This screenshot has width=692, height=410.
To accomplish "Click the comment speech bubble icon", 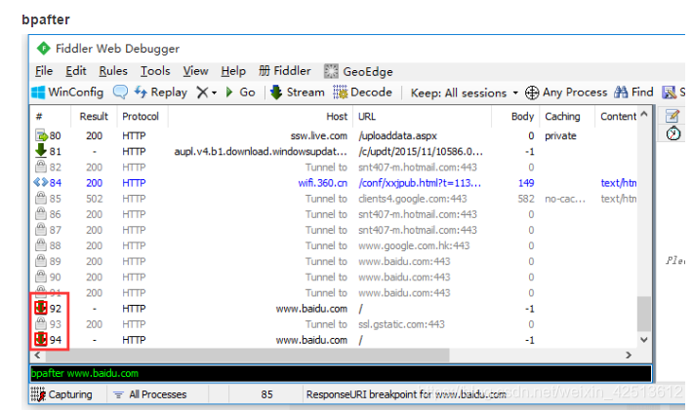I will click(120, 93).
